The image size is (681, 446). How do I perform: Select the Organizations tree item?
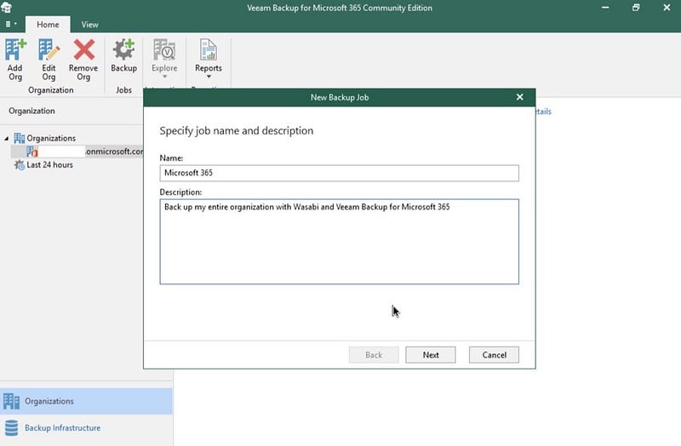click(51, 138)
